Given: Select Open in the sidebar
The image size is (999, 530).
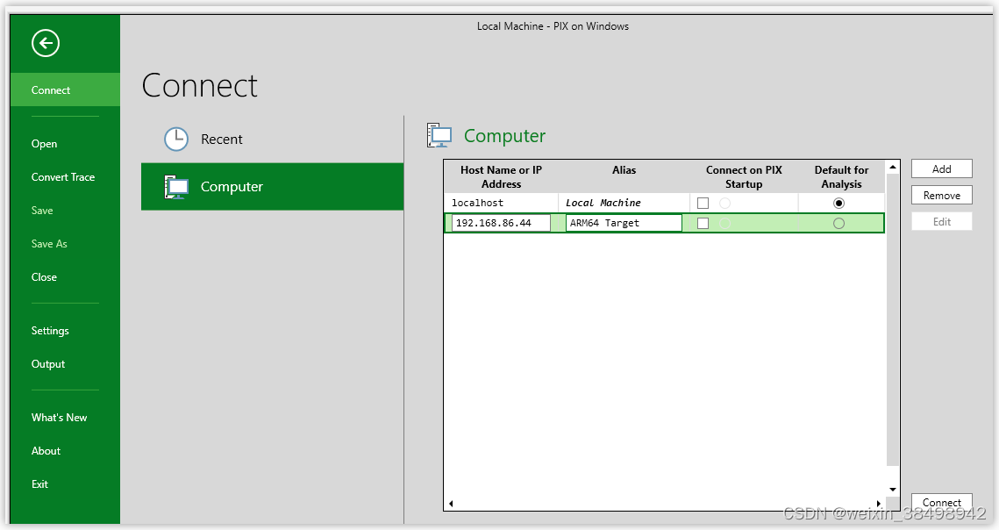Looking at the screenshot, I should click(x=44, y=144).
